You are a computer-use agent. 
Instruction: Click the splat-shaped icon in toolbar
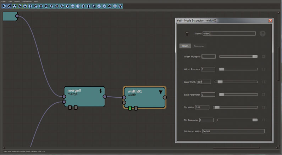[9, 6]
